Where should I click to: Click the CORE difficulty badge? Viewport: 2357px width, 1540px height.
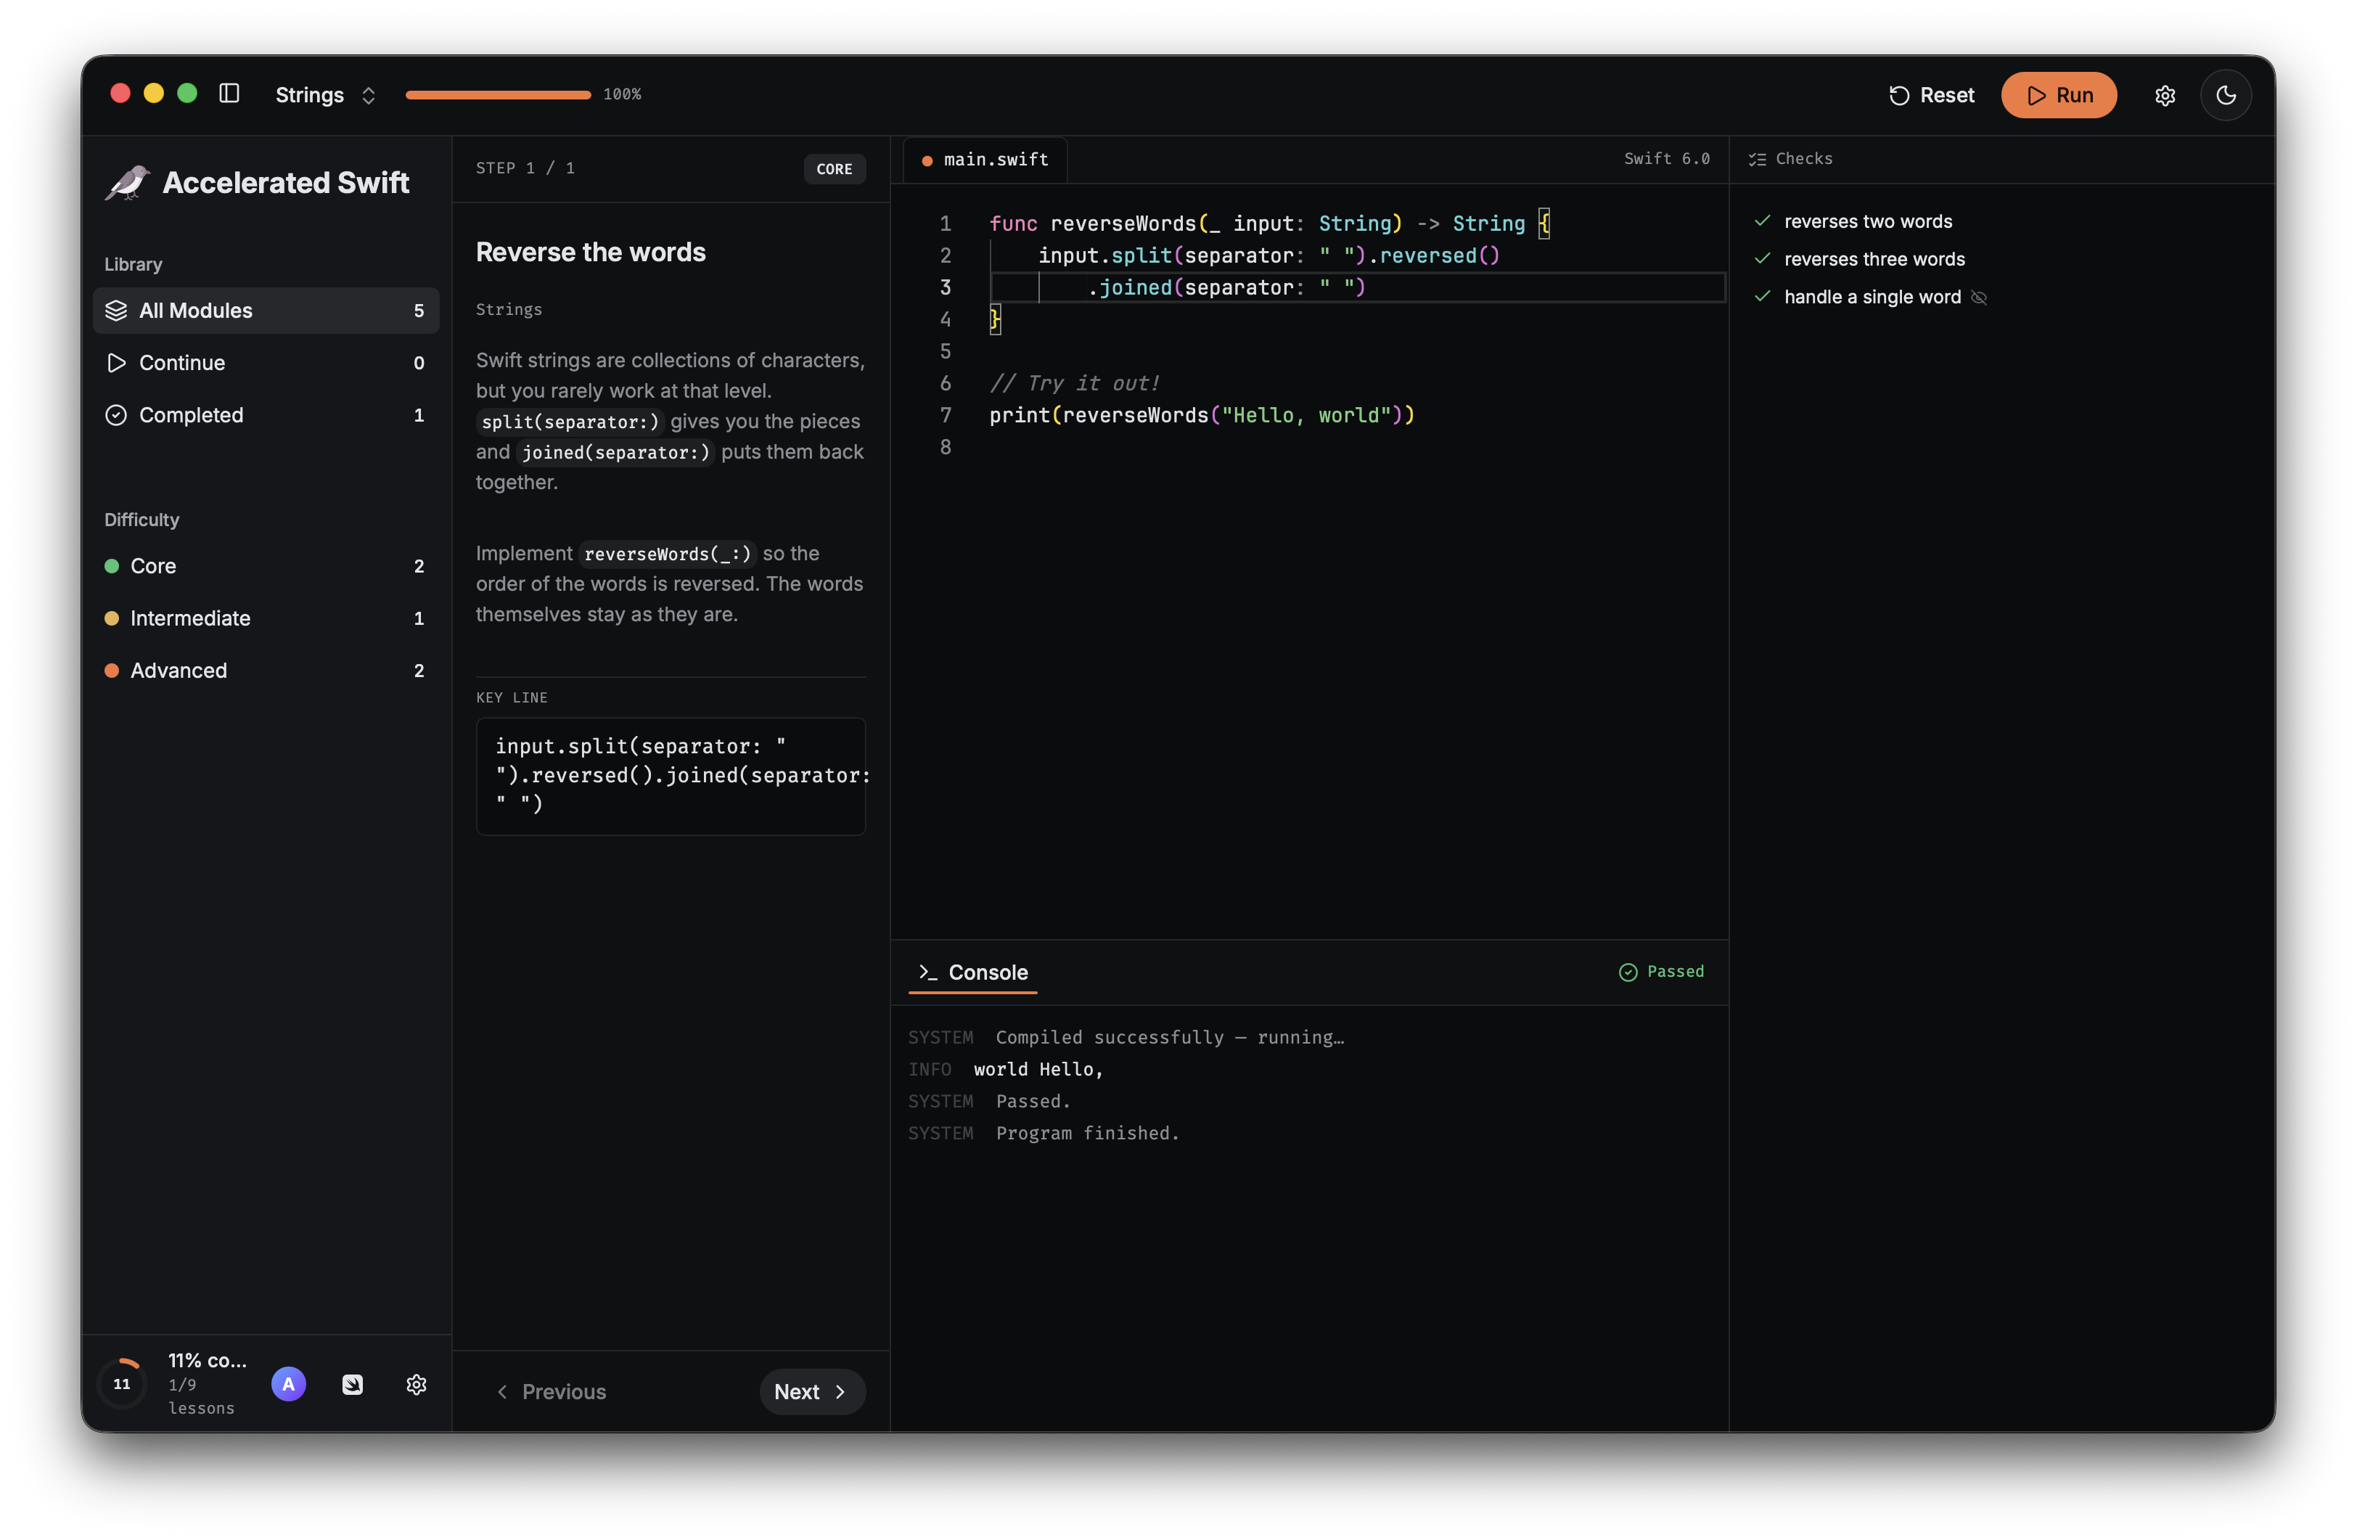tap(834, 169)
